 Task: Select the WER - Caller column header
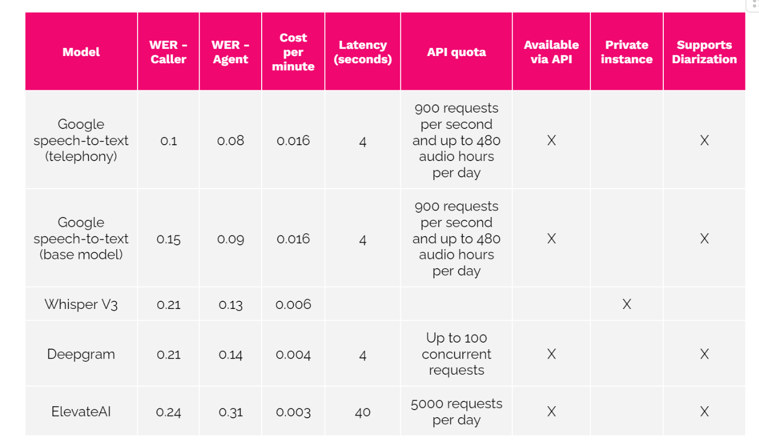click(x=168, y=52)
